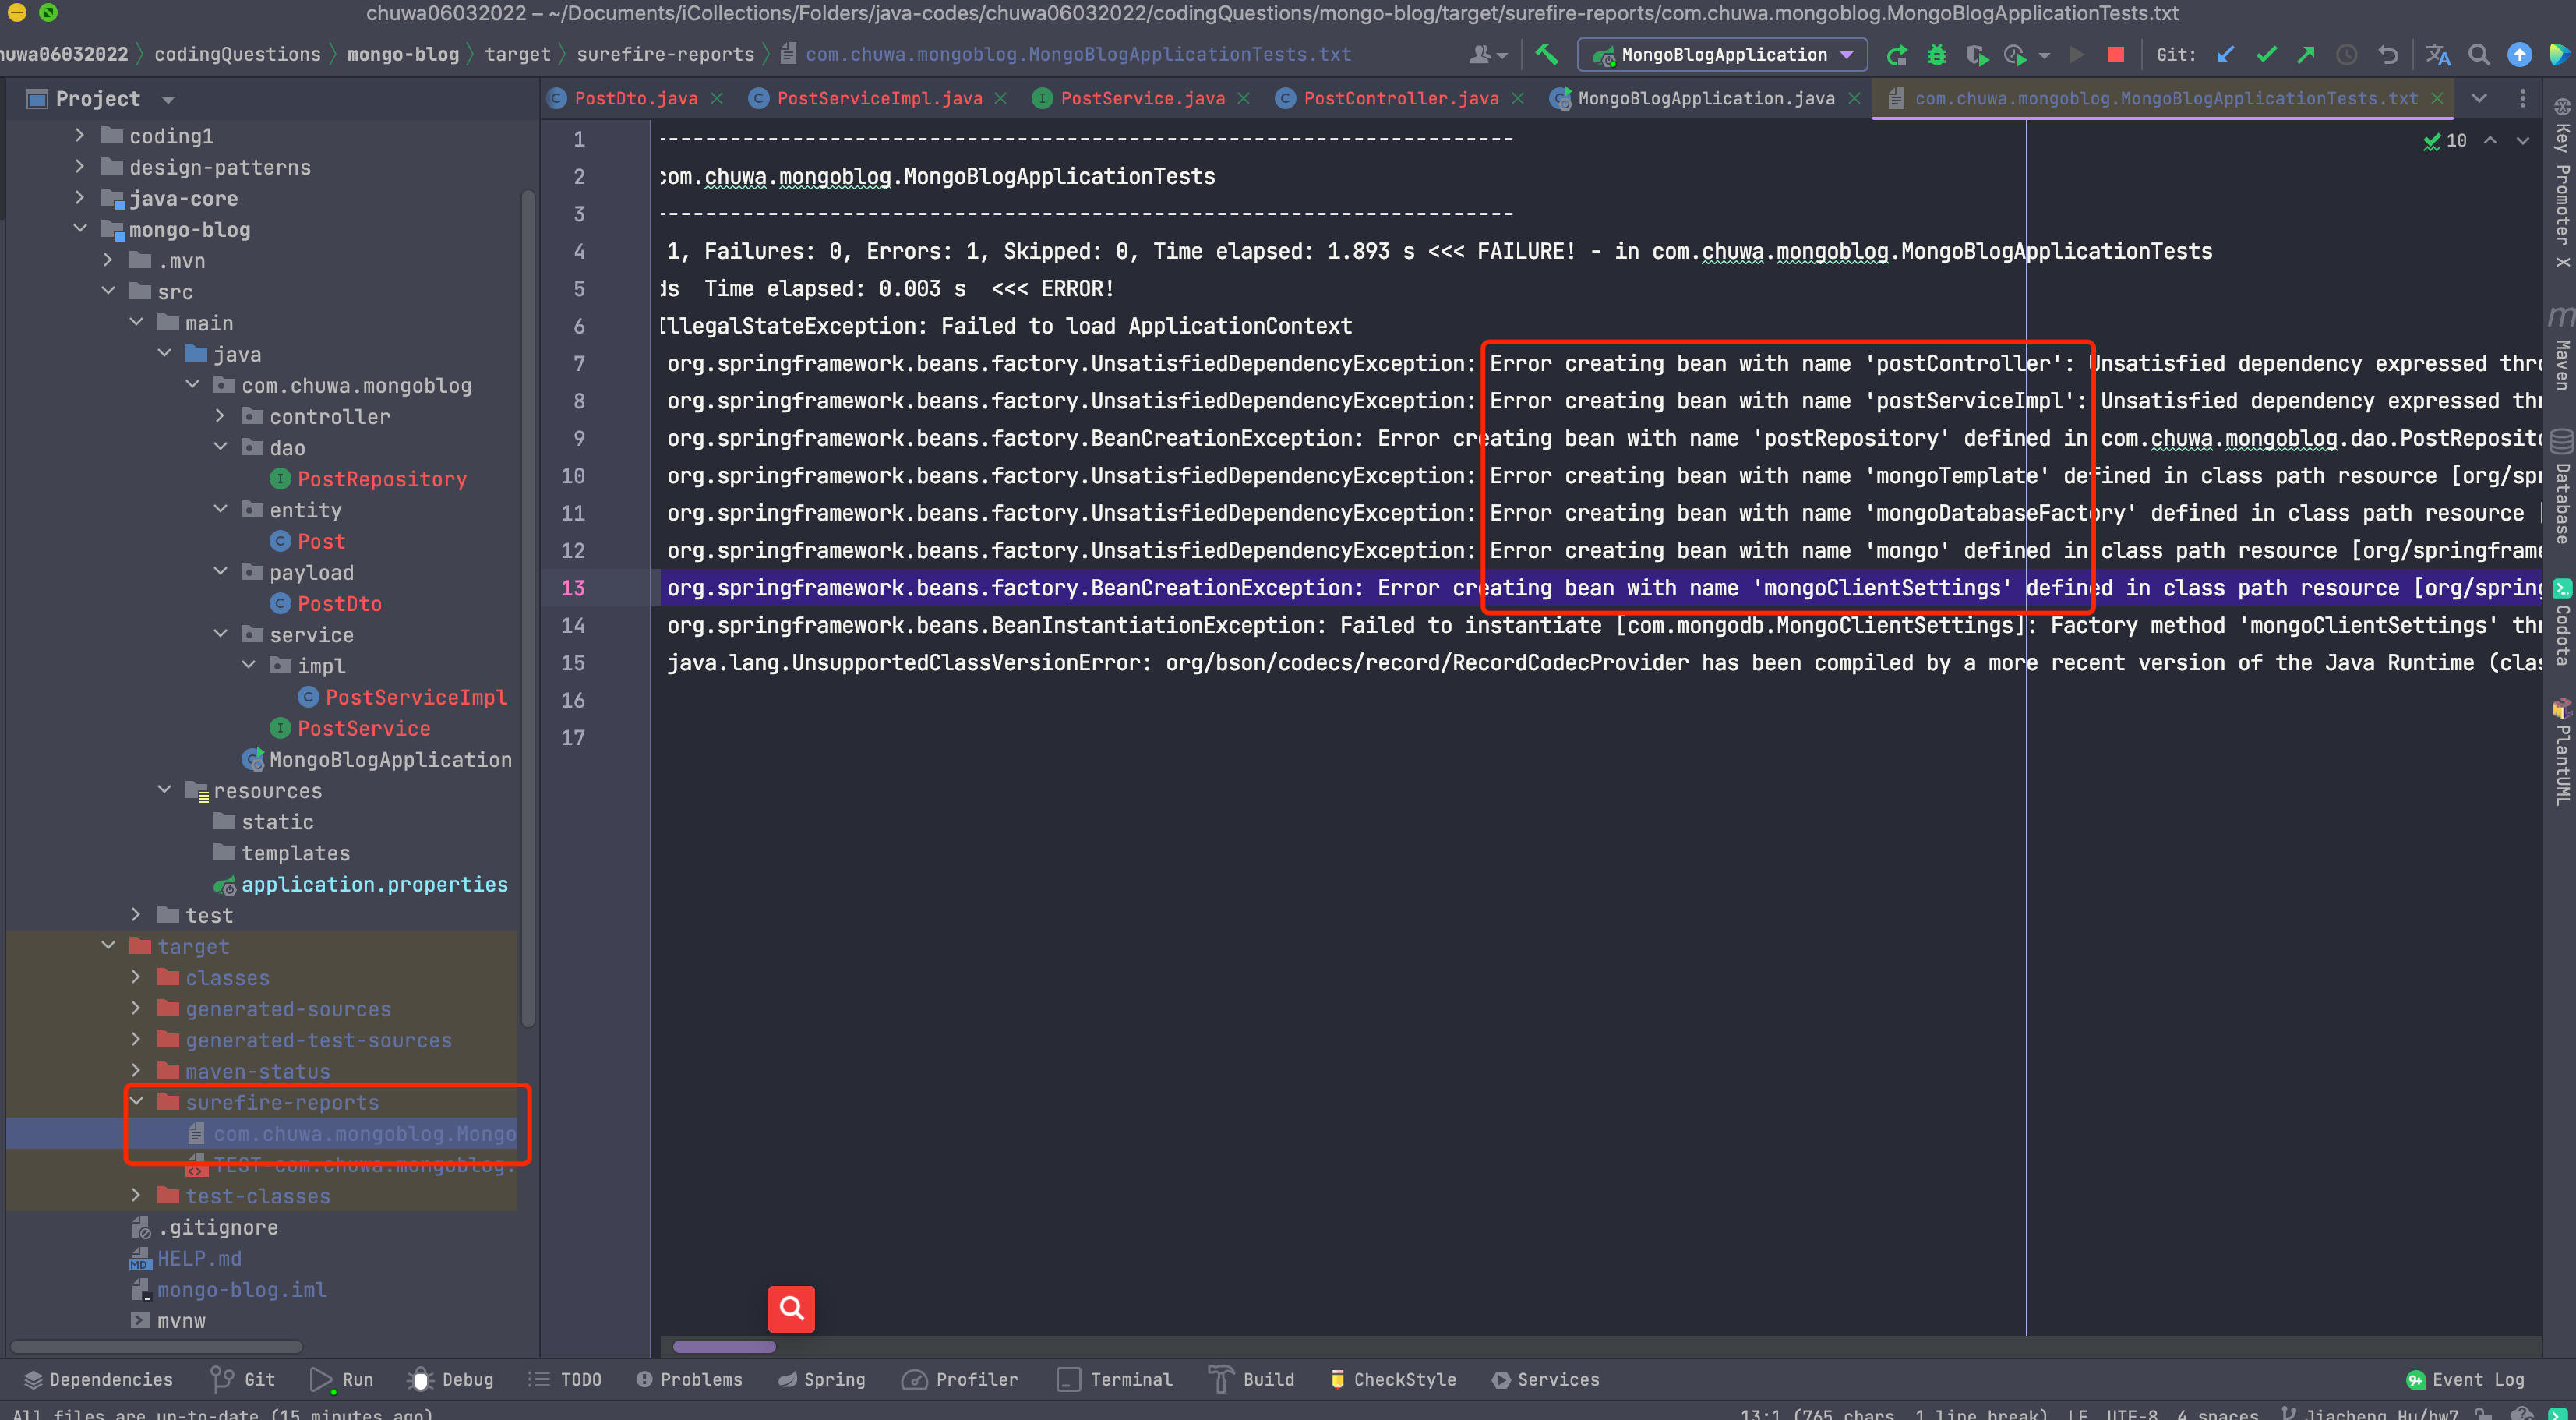Image resolution: width=2576 pixels, height=1420 pixels.
Task: Close the PostDto.java editor tab
Action: [x=717, y=98]
